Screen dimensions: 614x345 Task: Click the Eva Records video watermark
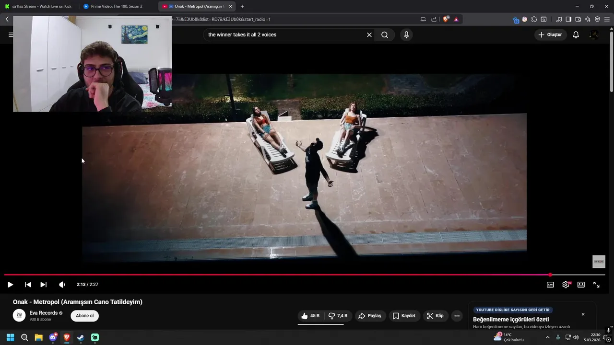599,262
